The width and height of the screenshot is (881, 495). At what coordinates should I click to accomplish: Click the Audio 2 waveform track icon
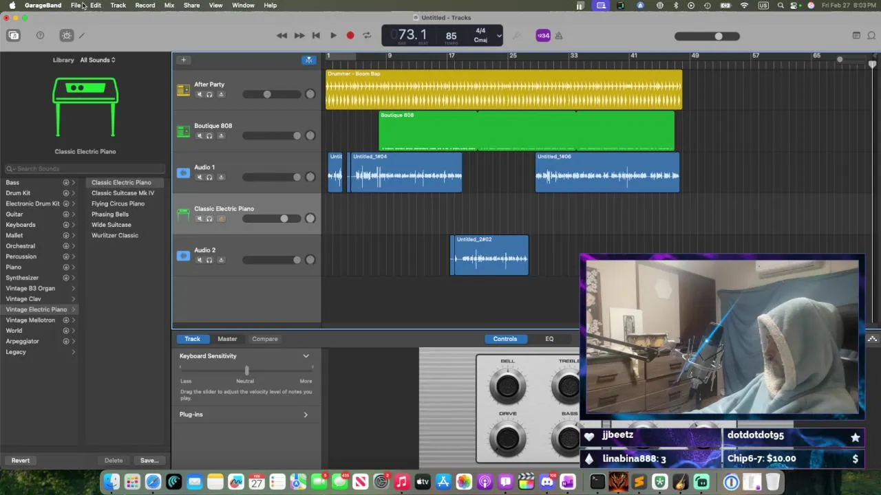point(183,256)
